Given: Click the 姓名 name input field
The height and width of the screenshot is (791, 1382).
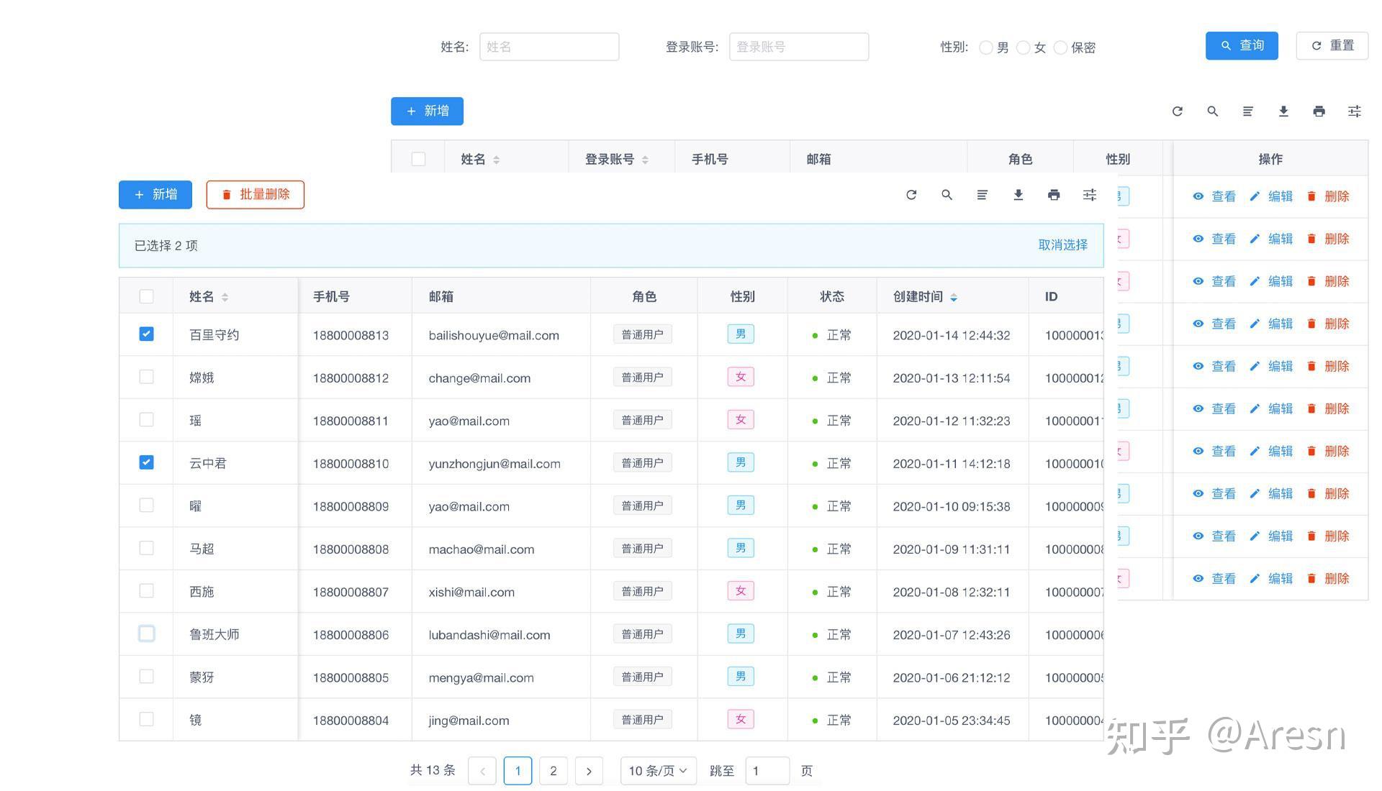Looking at the screenshot, I should tap(549, 46).
